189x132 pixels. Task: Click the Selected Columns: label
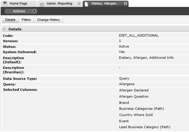point(20,90)
